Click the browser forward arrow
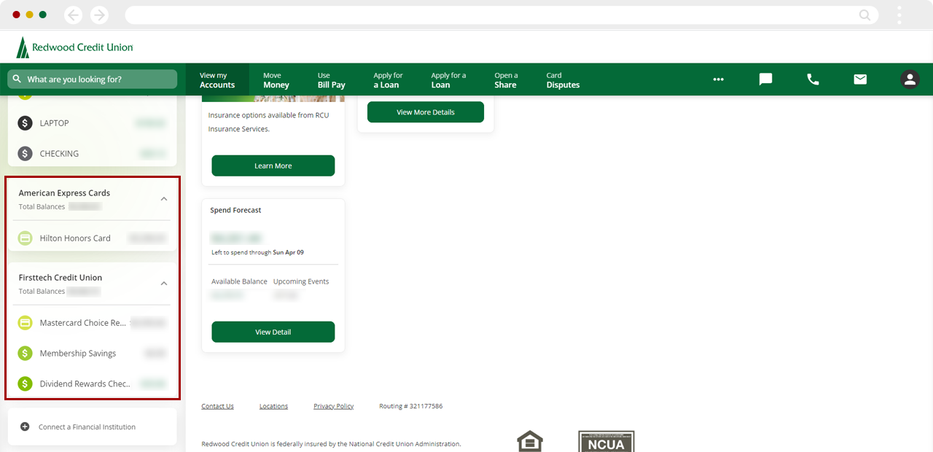 [x=99, y=15]
